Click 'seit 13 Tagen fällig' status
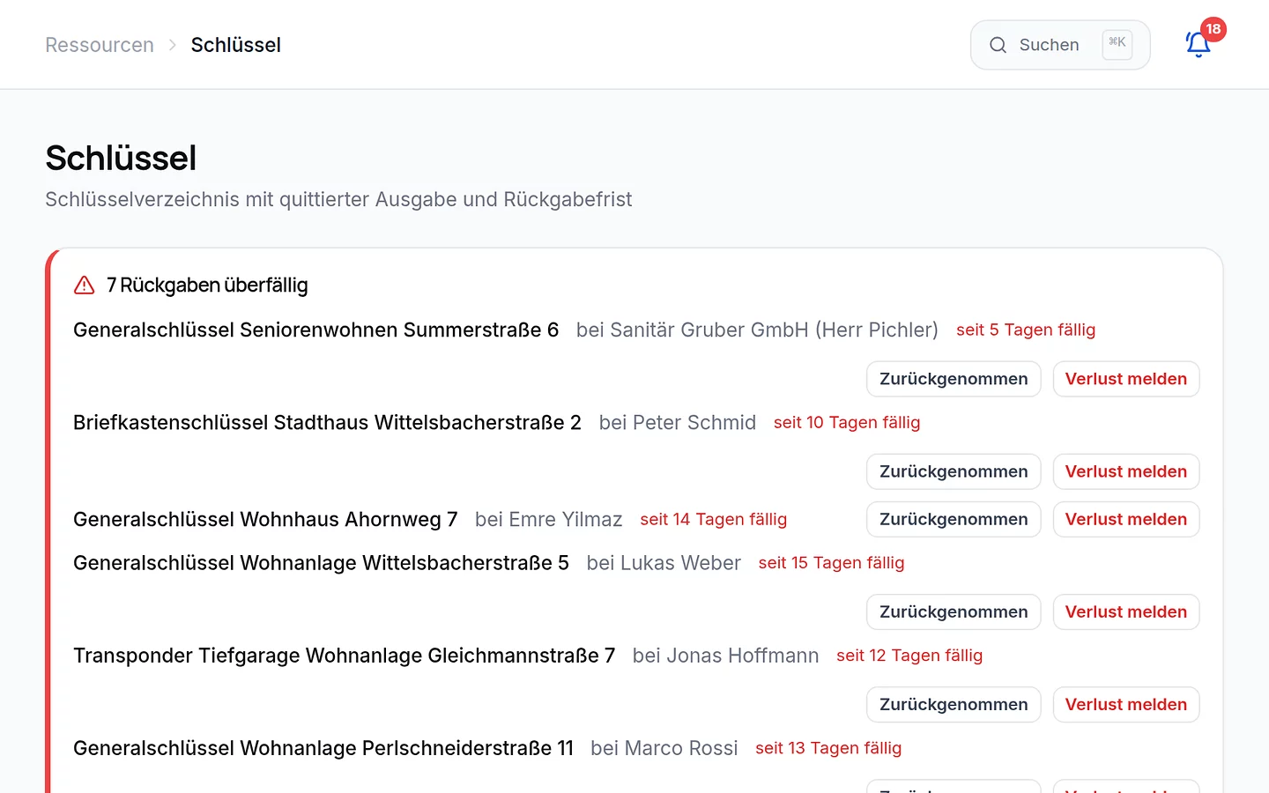The height and width of the screenshot is (793, 1269). (828, 748)
